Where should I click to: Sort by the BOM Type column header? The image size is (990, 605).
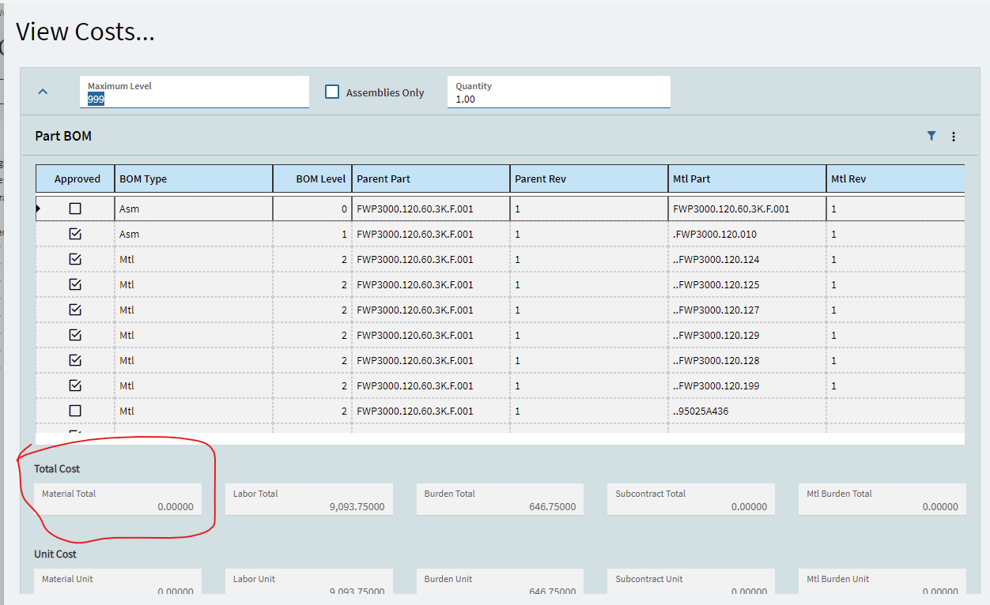193,178
